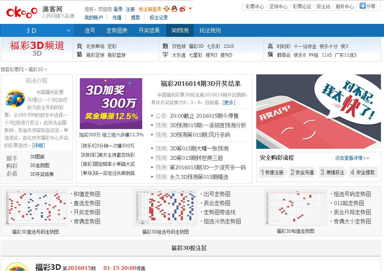
Task: Click the 免注册登录 link
Action: click(150, 9)
